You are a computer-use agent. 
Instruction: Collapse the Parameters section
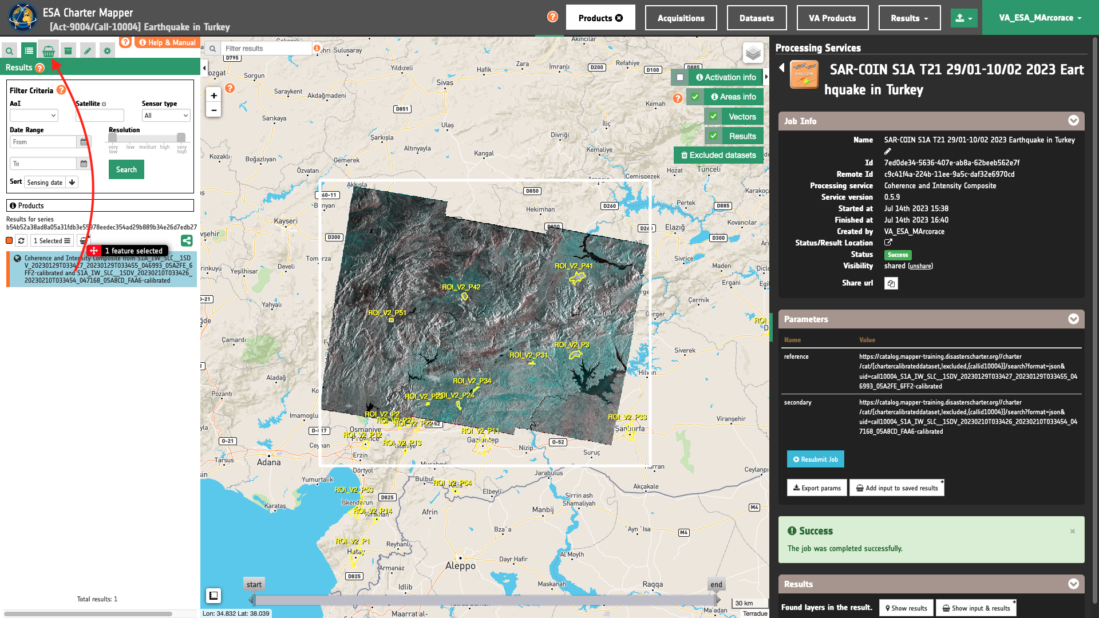point(1073,319)
